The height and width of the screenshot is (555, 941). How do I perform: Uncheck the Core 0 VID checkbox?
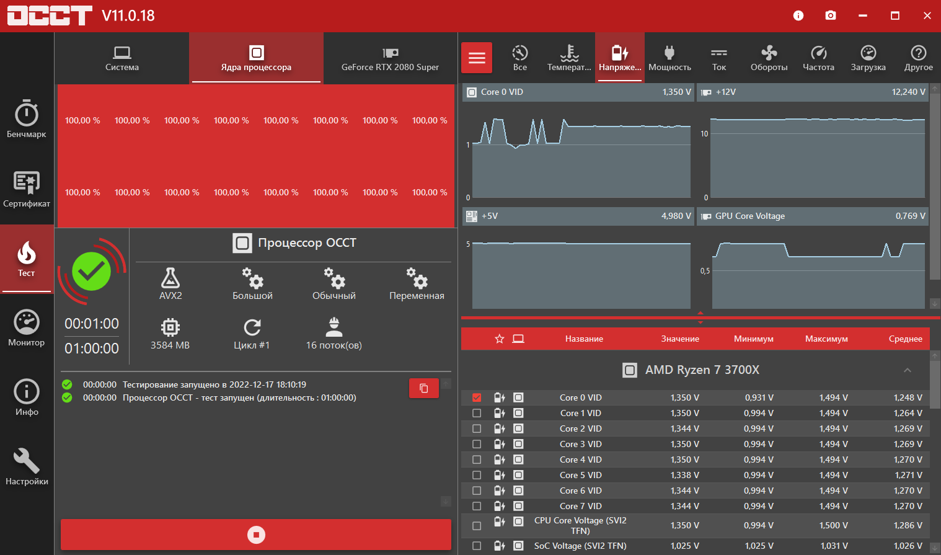pyautogui.click(x=477, y=397)
